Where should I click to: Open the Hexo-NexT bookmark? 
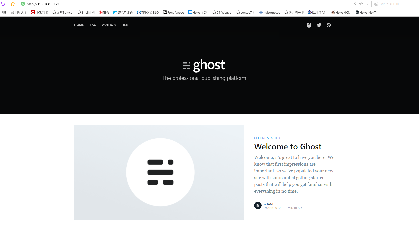pos(365,12)
